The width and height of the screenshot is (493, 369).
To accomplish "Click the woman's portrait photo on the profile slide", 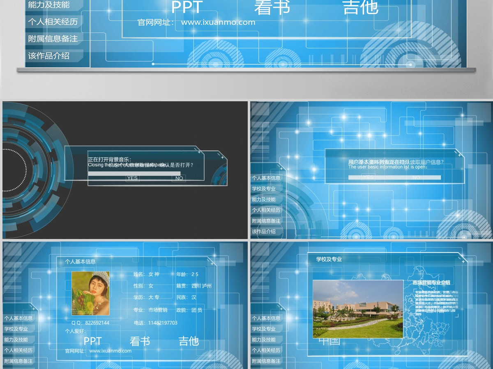I will [x=90, y=293].
